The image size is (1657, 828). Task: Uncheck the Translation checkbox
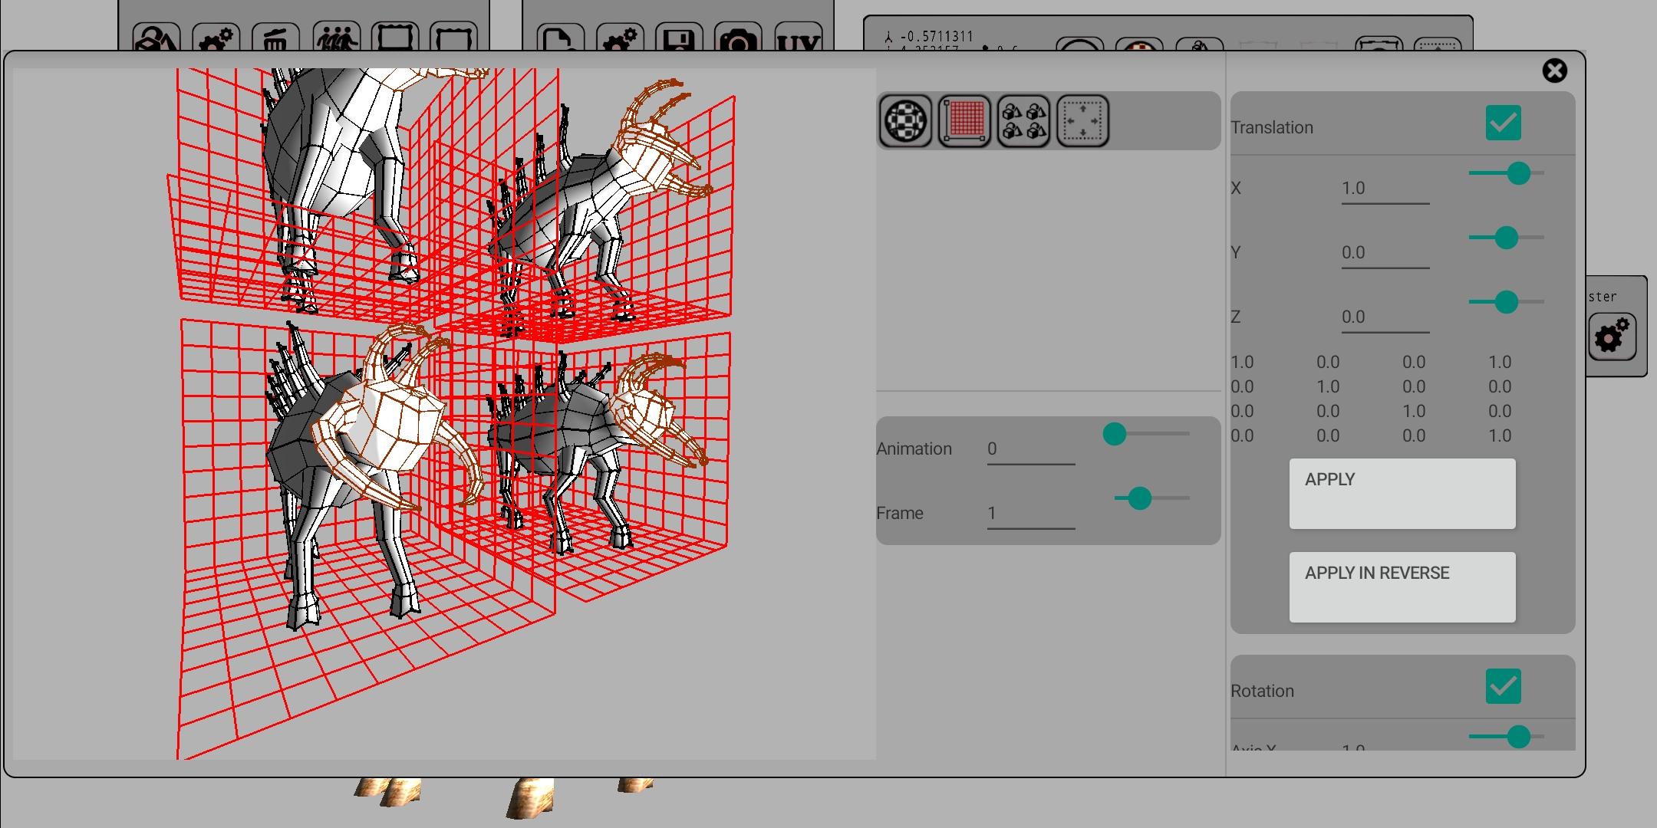(1503, 123)
